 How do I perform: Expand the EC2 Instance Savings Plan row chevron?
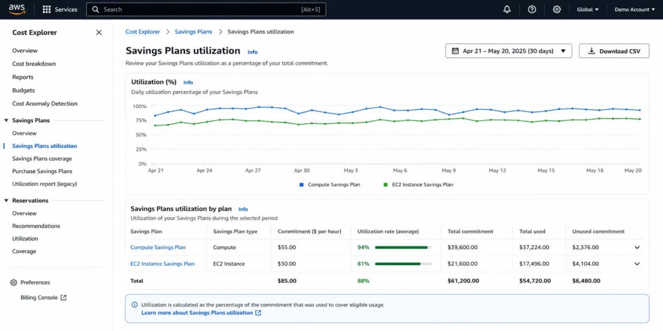(x=637, y=264)
